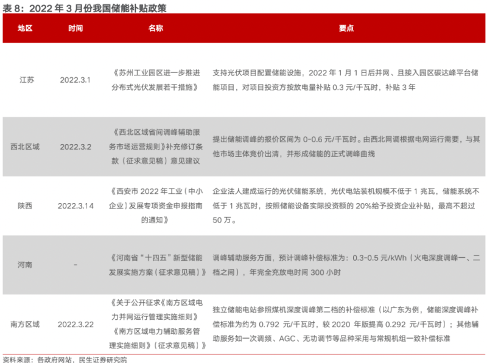Screen dimensions: 487x363
Task: Click the '西北区域' region cell
Action: [x=26, y=147]
